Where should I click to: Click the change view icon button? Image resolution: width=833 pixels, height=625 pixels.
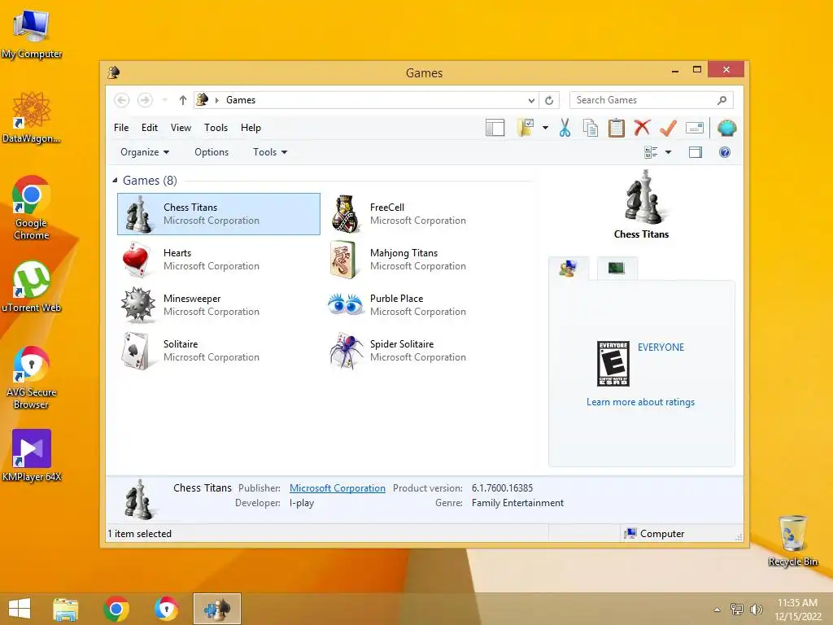tap(651, 152)
